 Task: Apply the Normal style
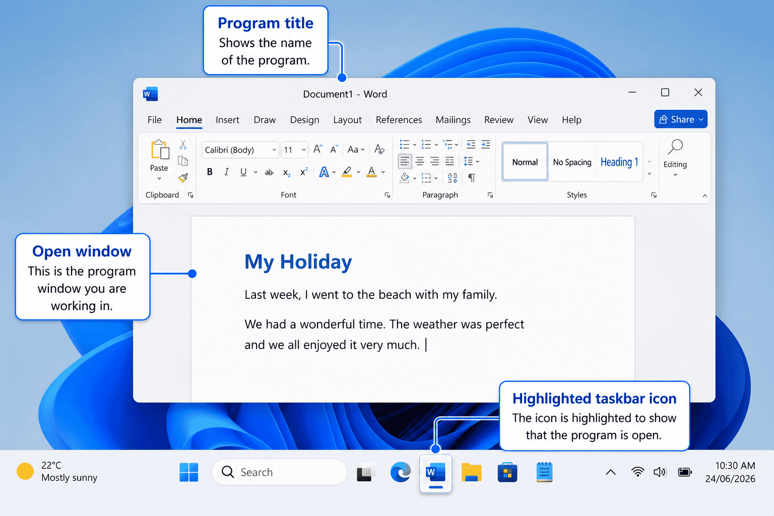click(525, 162)
